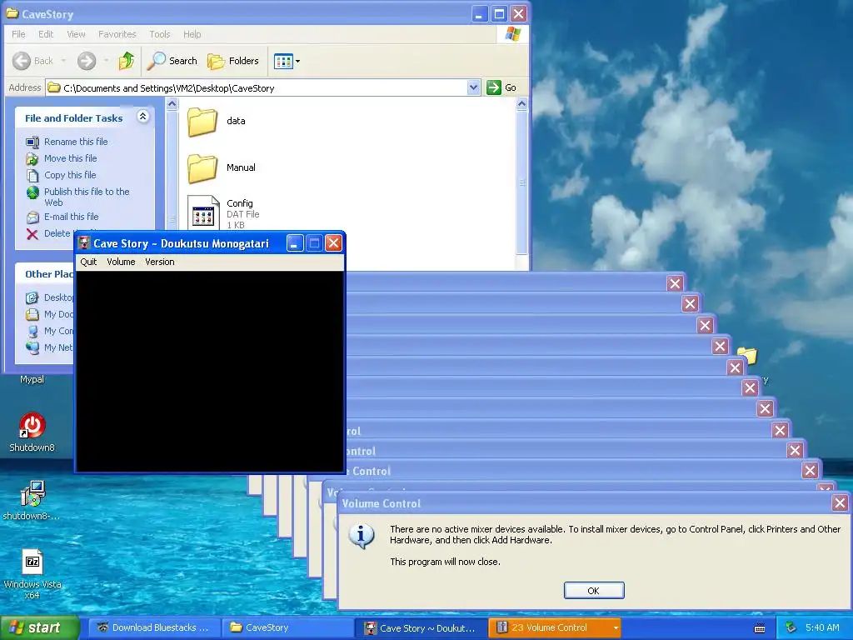
Task: Click file list scroll up arrow
Action: 521,103
